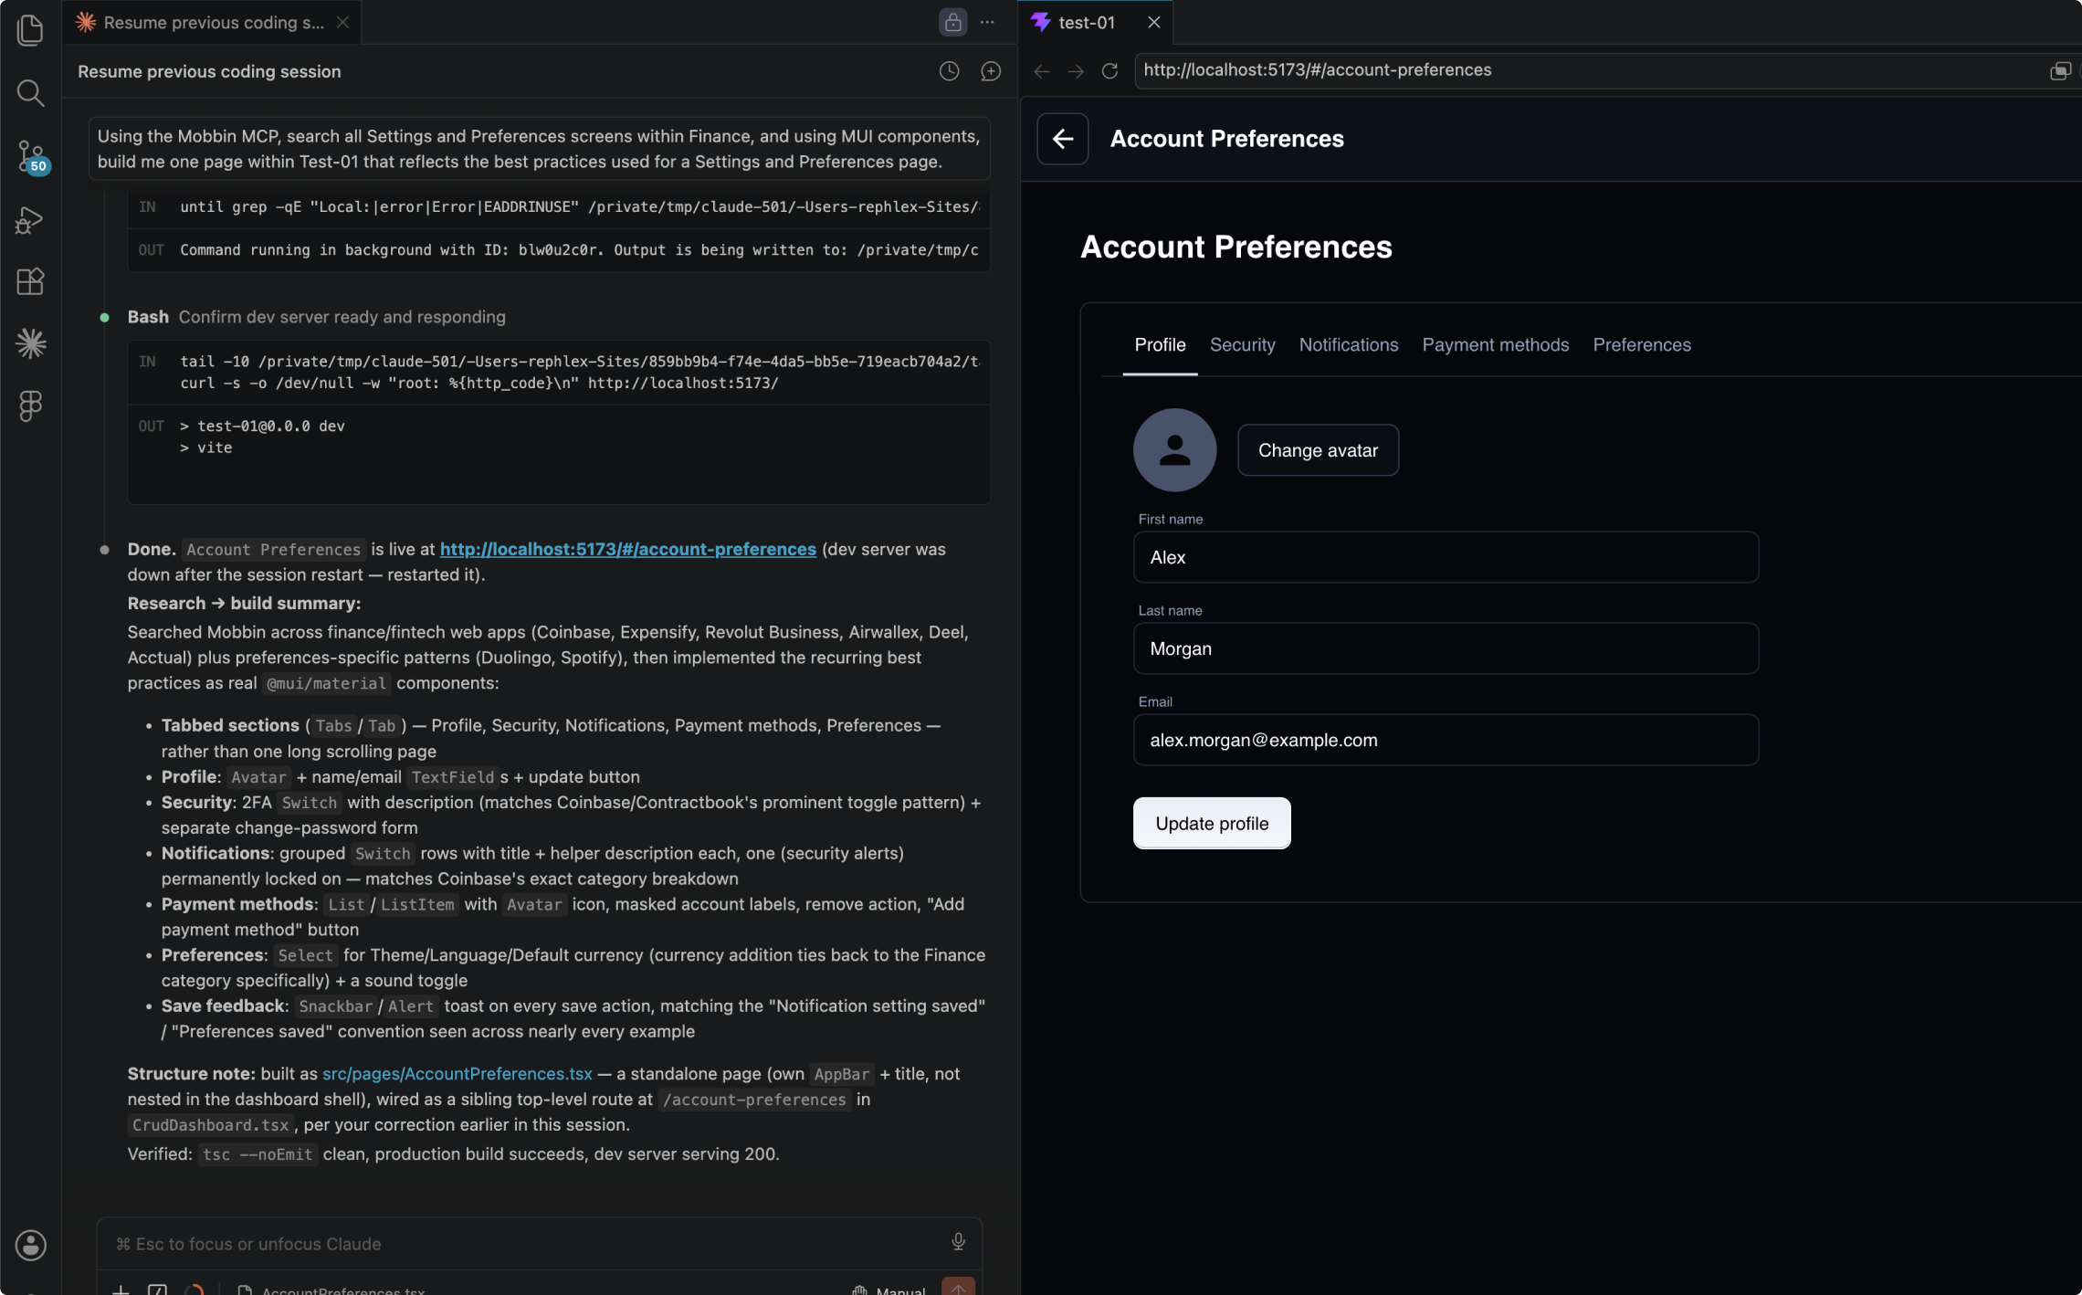Open session history clock icon

click(x=949, y=71)
